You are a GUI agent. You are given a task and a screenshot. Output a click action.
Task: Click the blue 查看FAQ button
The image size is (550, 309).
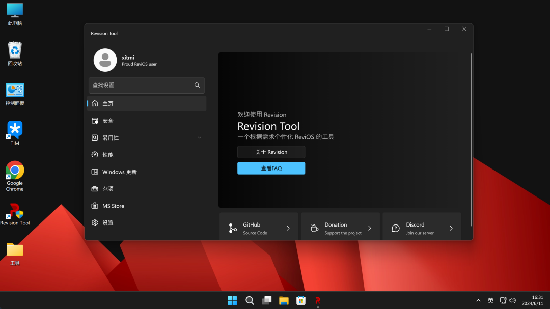[271, 168]
